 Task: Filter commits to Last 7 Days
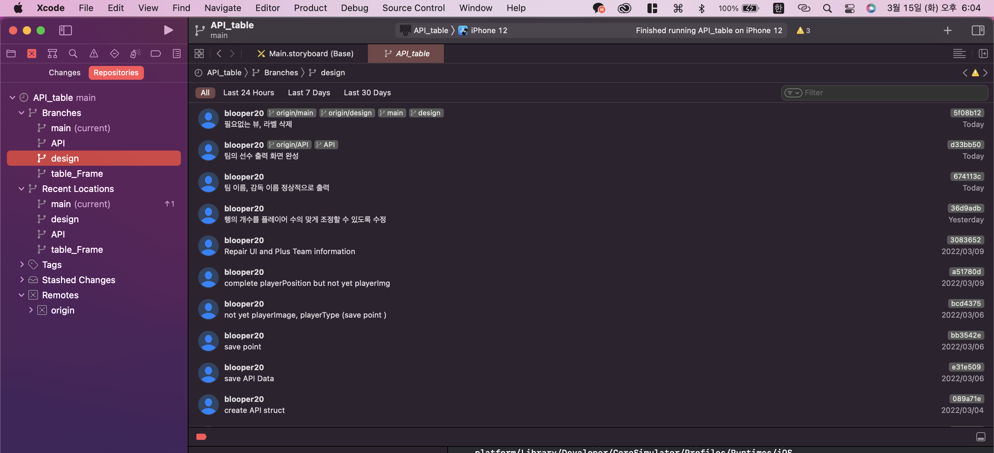309,93
